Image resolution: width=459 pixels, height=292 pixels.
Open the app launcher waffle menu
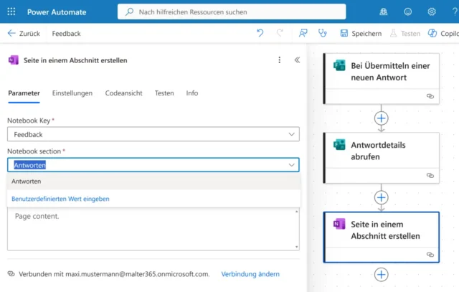11,11
